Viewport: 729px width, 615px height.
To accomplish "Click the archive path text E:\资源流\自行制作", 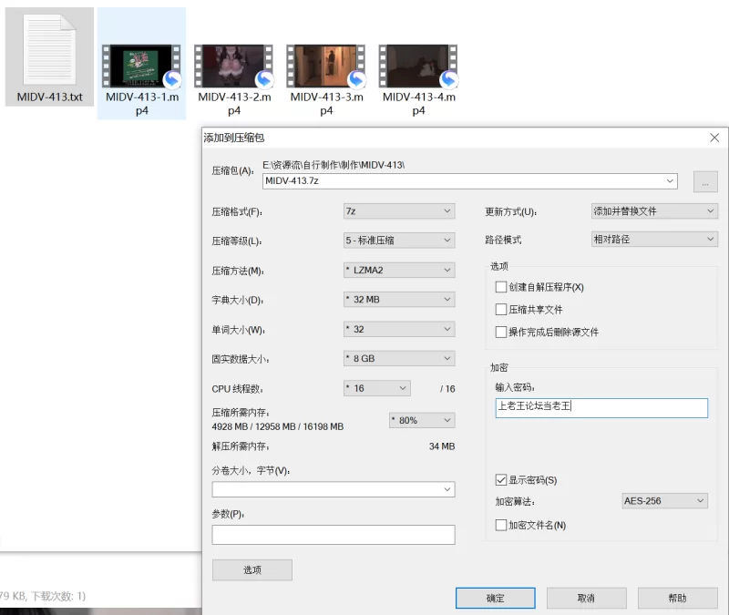I will pos(334,165).
